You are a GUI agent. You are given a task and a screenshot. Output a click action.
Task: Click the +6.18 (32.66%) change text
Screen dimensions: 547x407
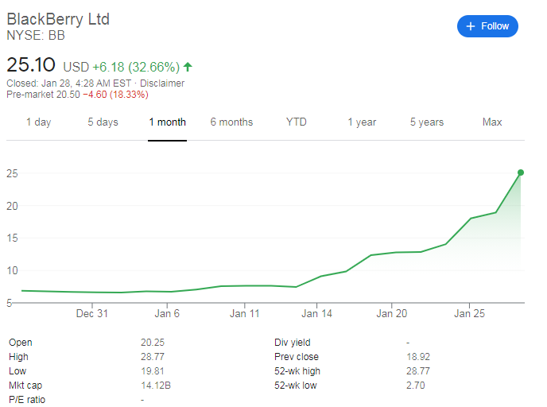[136, 67]
